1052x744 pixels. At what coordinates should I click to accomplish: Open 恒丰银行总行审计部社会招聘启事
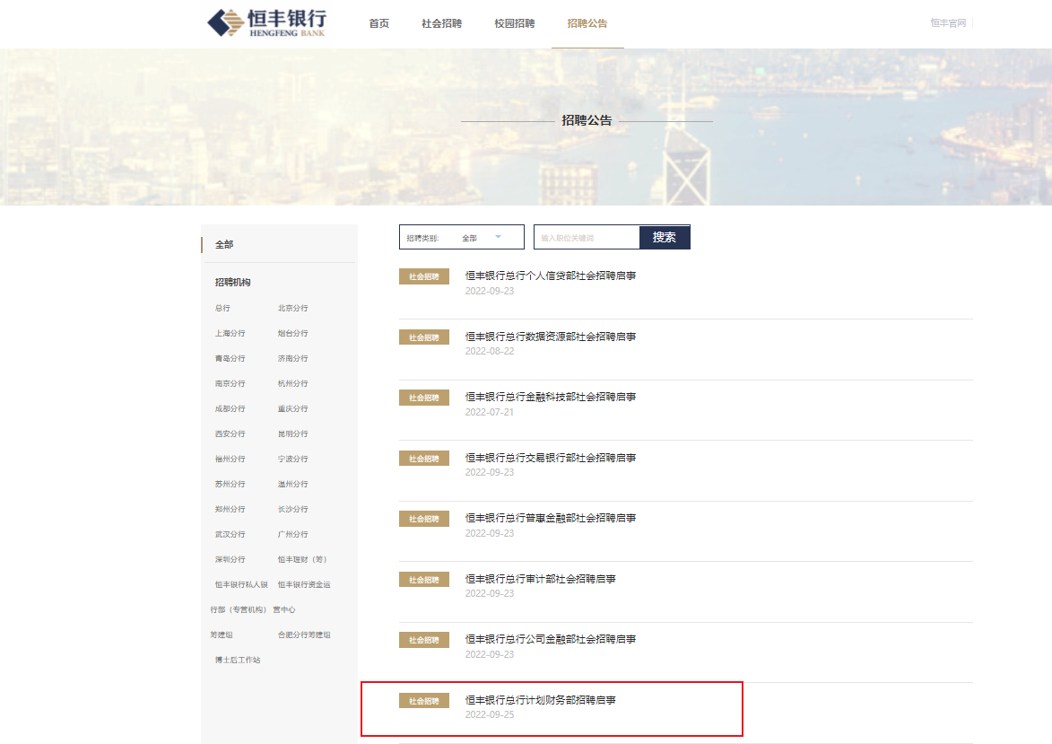click(x=540, y=579)
